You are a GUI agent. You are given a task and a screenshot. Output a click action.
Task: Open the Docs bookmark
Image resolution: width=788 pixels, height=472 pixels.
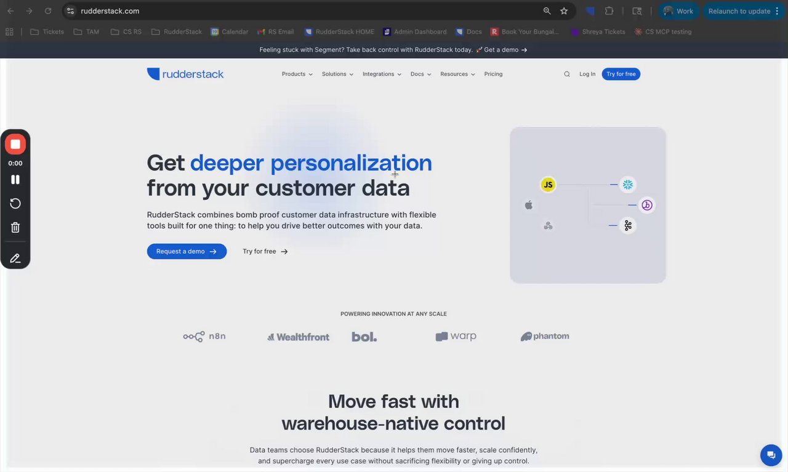[468, 31]
